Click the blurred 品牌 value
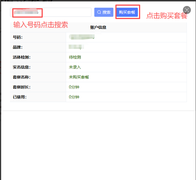This screenshot has height=180, width=196. click(x=76, y=47)
